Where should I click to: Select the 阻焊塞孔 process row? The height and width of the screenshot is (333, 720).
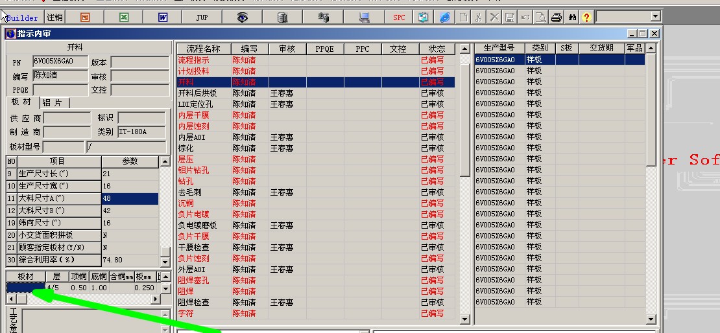316,281
